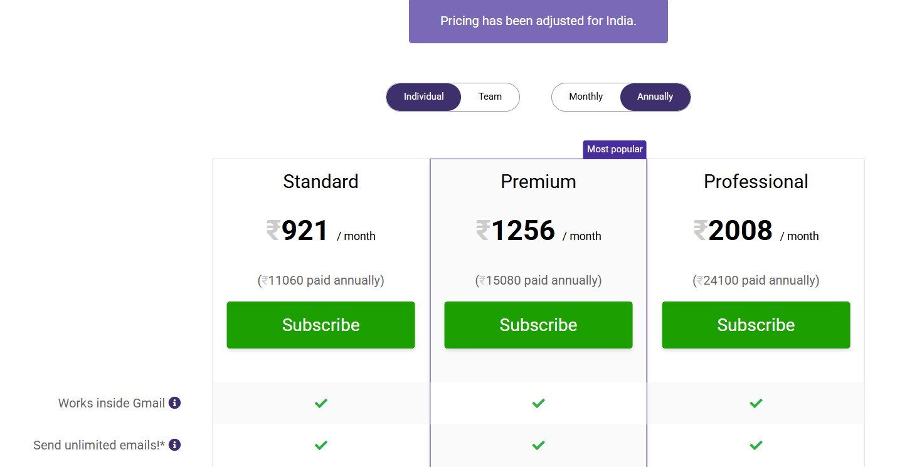Subscribe to the Standard plan
This screenshot has width=917, height=467.
tap(321, 325)
